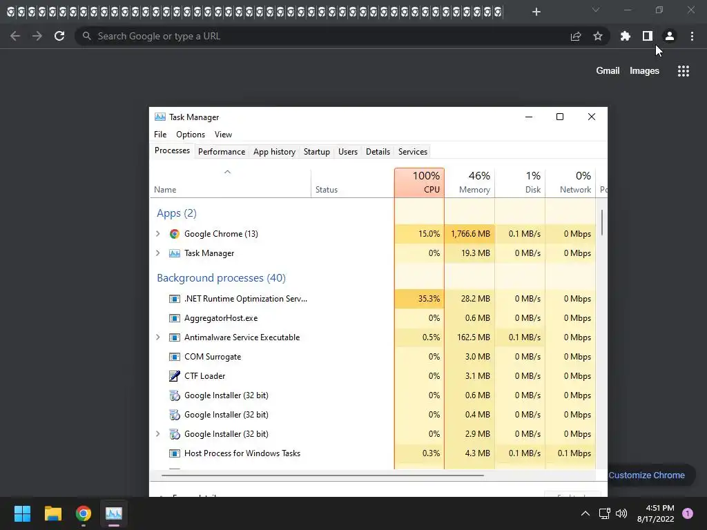Open the Gmail link
This screenshot has width=707, height=530.
[608, 71]
